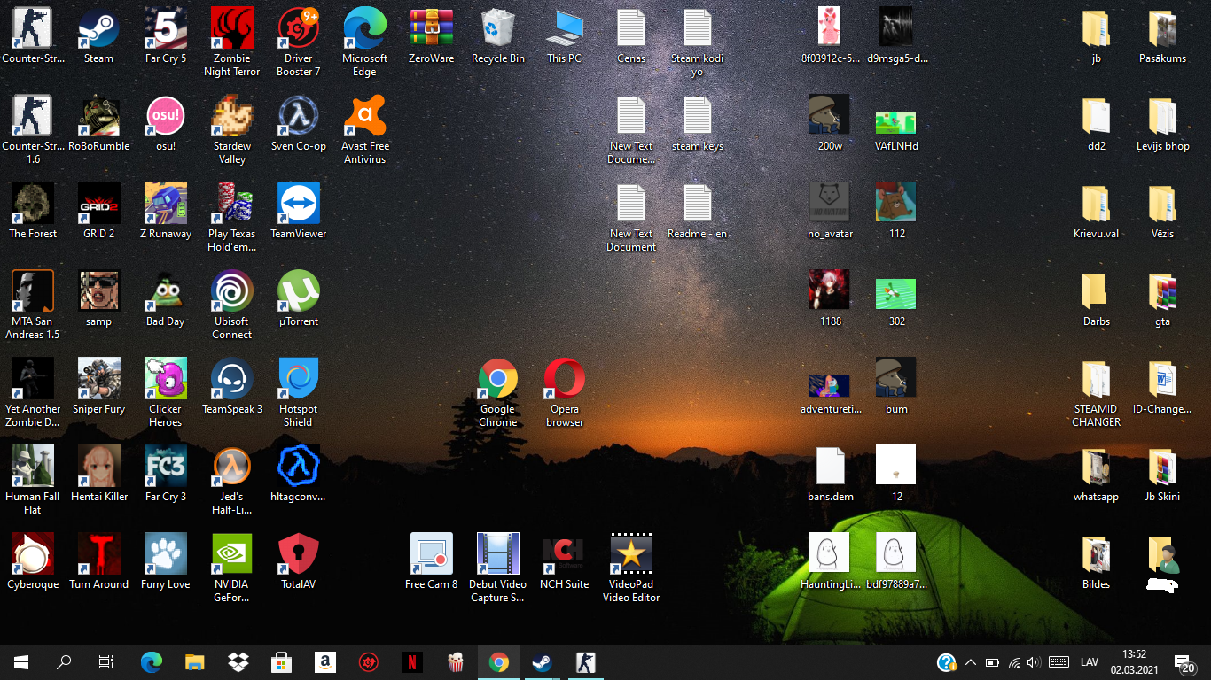Open the no_avatar image file
1211x680 pixels.
[x=831, y=212]
